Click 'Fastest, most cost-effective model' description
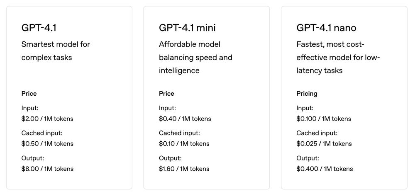 tap(338, 57)
